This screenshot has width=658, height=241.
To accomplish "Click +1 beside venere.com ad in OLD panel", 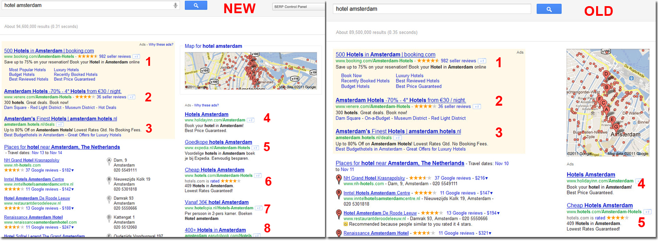I will click(477, 107).
